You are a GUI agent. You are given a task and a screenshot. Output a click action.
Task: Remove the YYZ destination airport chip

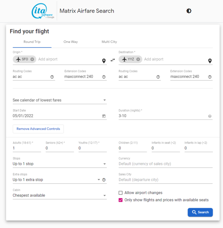click(138, 59)
